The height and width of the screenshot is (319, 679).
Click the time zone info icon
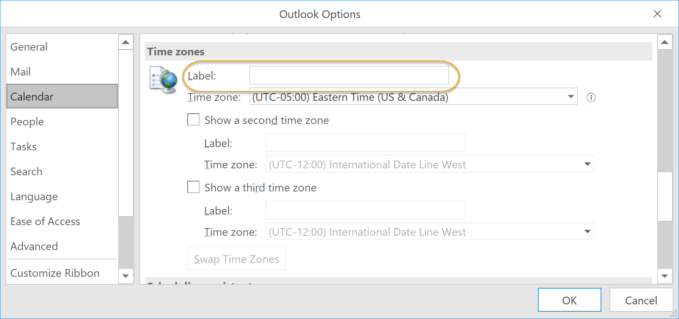[x=591, y=97]
